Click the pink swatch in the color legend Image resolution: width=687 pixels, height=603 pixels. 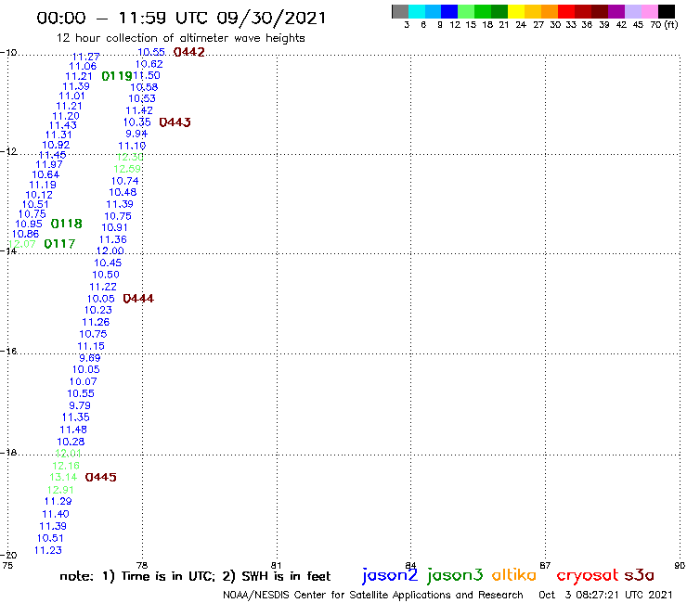(x=650, y=11)
